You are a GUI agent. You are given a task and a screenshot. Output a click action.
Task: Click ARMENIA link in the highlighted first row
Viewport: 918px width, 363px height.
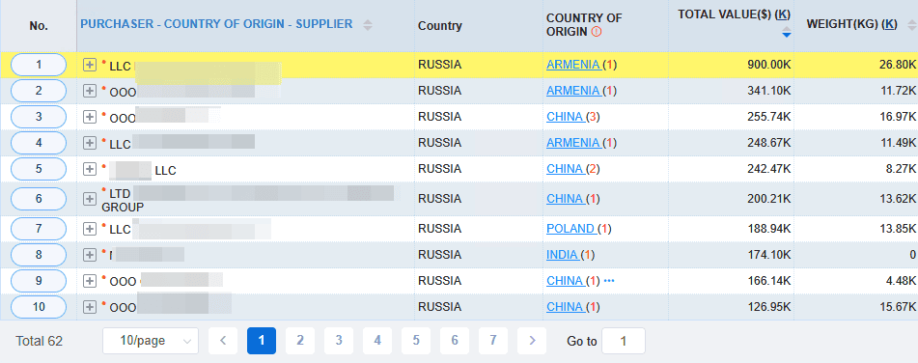573,65
